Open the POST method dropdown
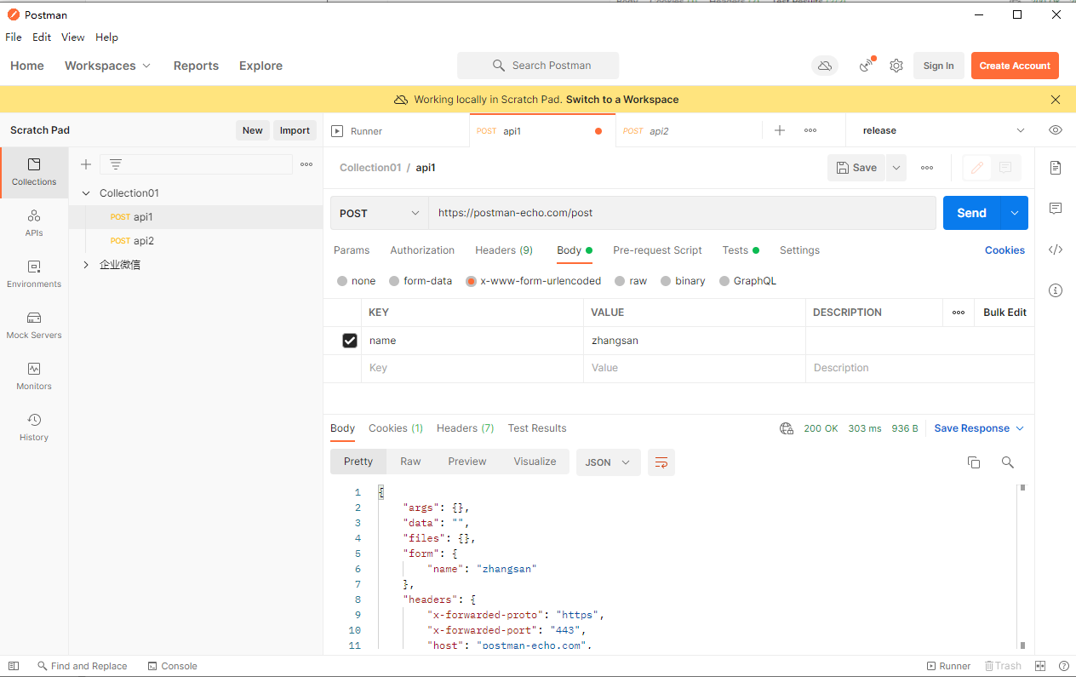This screenshot has height=677, width=1076. [x=380, y=213]
